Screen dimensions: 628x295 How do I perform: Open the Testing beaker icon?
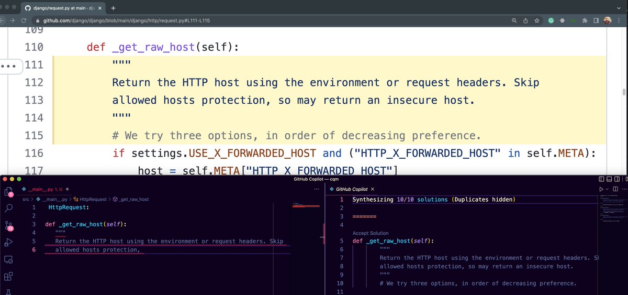click(9, 291)
